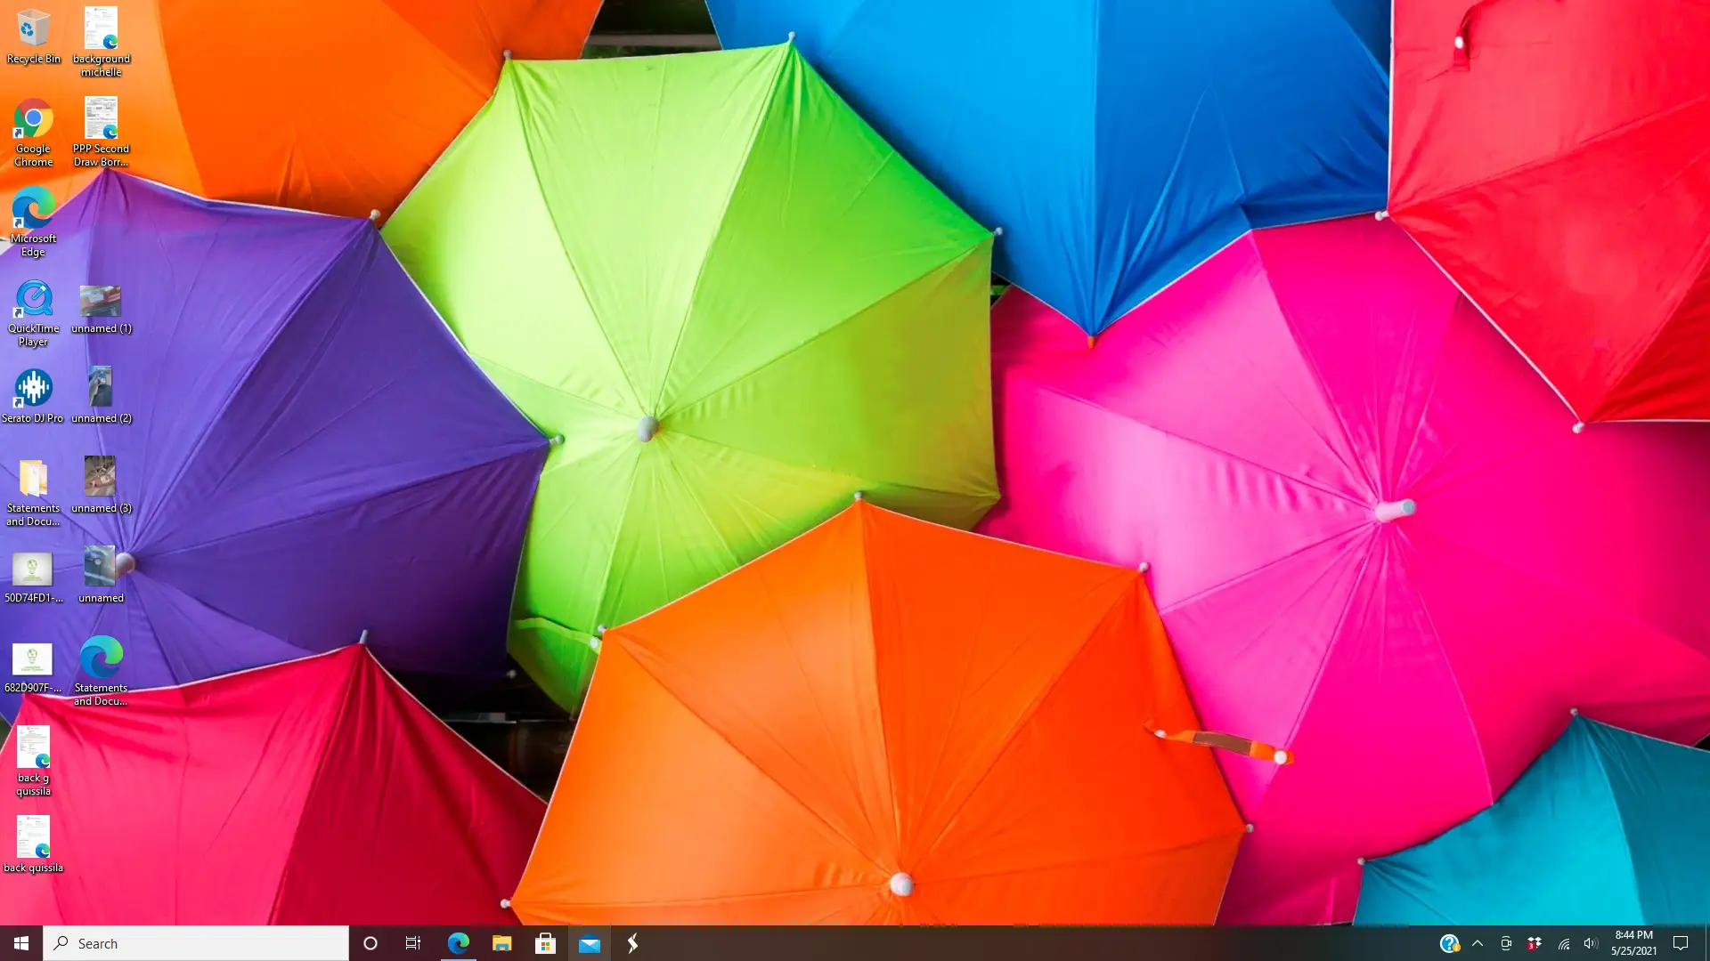Select the Statements and Docu... folder
1710x961 pixels.
33,493
